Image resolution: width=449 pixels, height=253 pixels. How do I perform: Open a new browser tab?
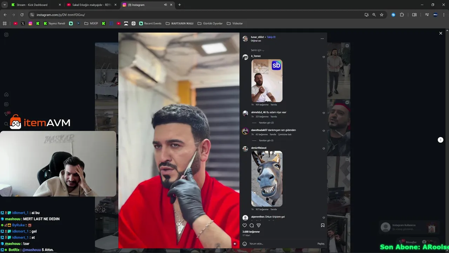pyautogui.click(x=180, y=5)
